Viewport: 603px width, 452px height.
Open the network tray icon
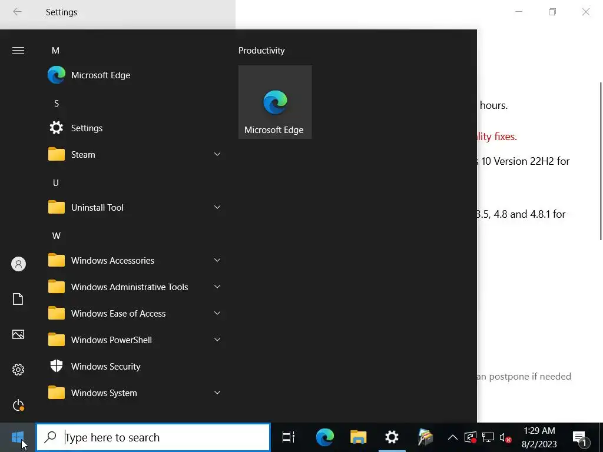point(488,437)
